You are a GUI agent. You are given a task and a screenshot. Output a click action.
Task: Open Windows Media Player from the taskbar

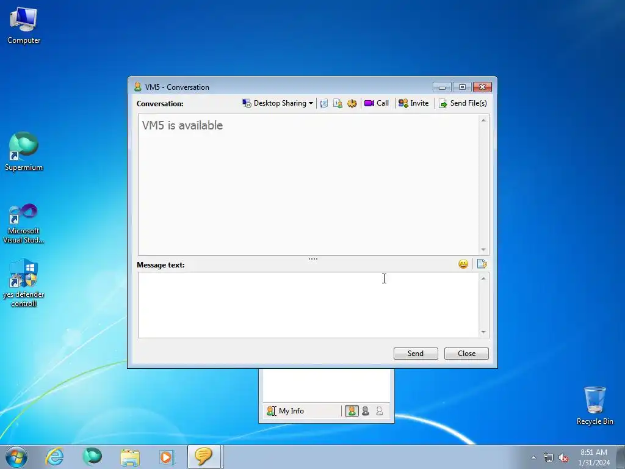pyautogui.click(x=167, y=457)
